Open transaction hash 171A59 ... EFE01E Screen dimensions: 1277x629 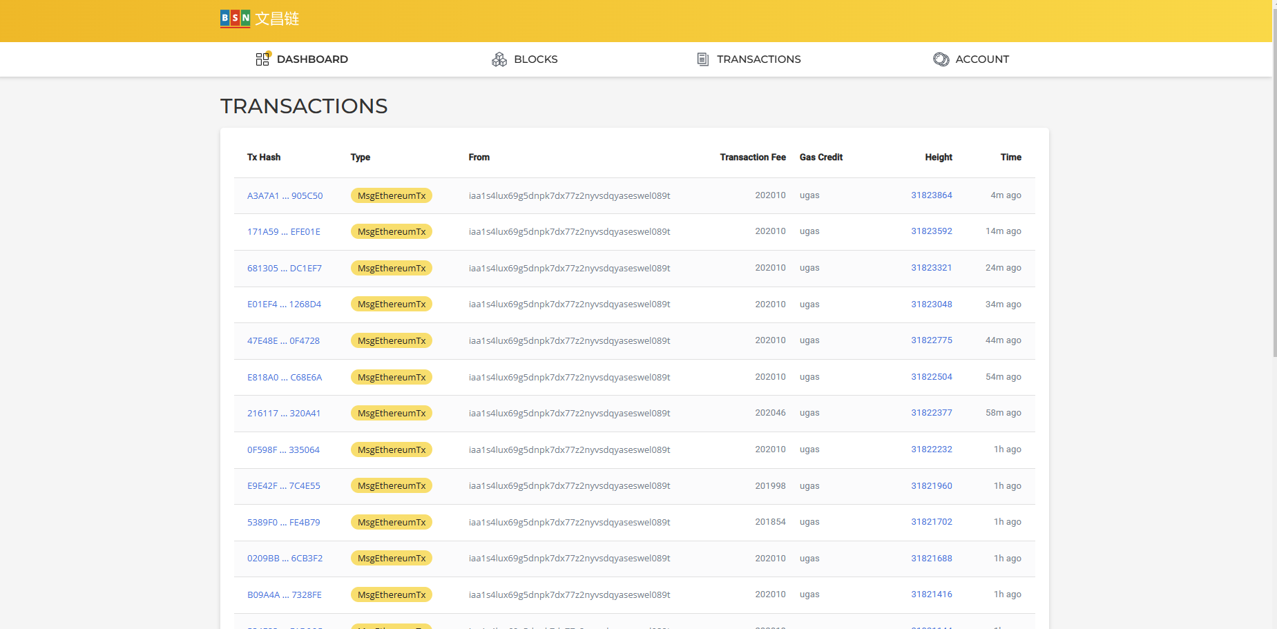pyautogui.click(x=284, y=231)
